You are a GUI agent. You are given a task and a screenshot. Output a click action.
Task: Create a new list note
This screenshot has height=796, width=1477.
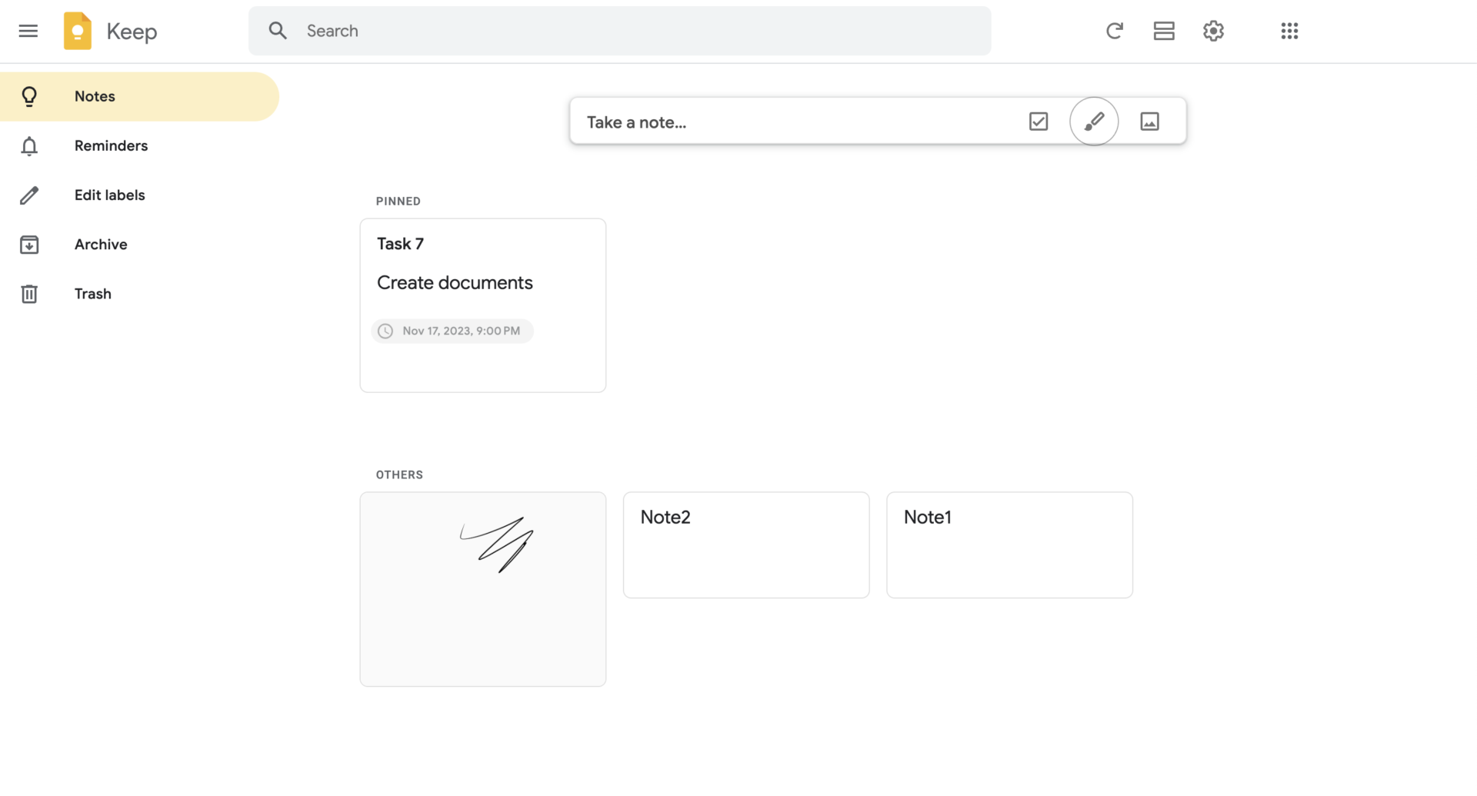[x=1038, y=122]
